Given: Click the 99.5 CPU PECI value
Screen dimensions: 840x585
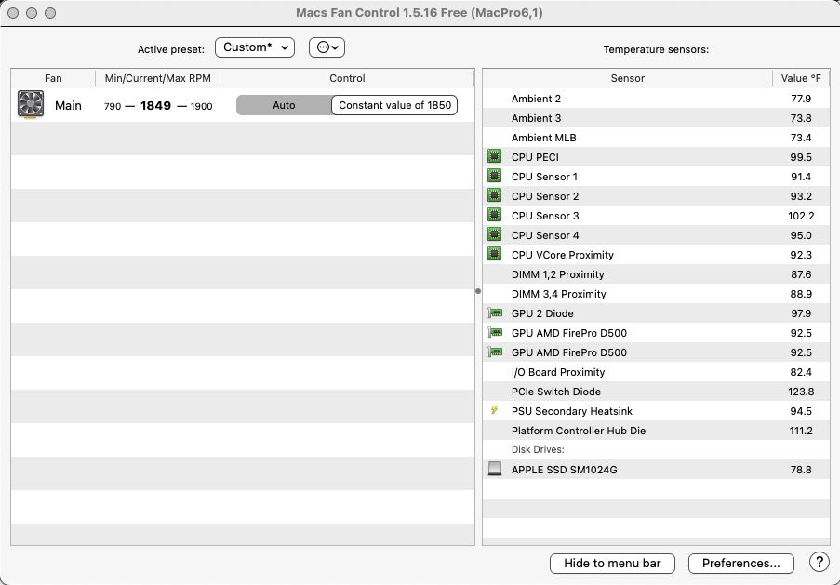Looking at the screenshot, I should 801,157.
